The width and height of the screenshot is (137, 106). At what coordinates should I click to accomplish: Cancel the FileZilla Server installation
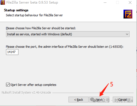(123, 100)
